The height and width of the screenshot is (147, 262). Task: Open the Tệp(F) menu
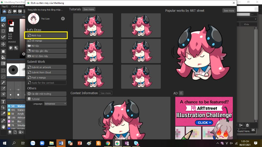(5, 6)
